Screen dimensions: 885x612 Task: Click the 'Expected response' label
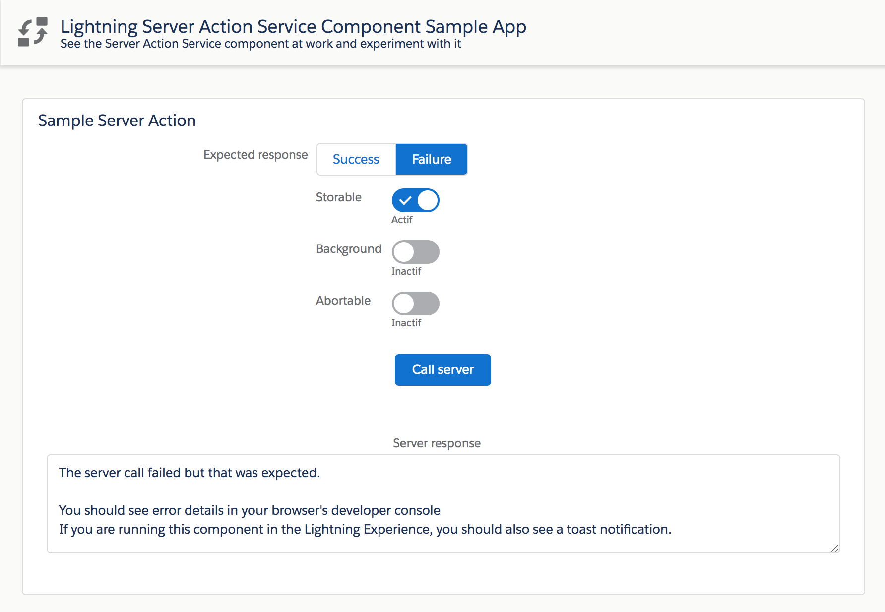[x=255, y=155]
